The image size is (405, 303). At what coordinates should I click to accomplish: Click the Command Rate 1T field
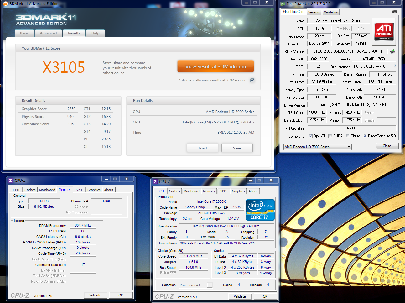(x=83, y=264)
